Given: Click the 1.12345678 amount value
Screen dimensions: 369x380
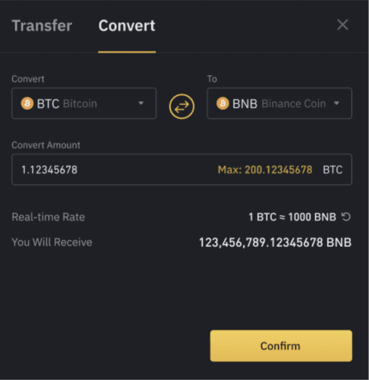Looking at the screenshot, I should coord(50,170).
